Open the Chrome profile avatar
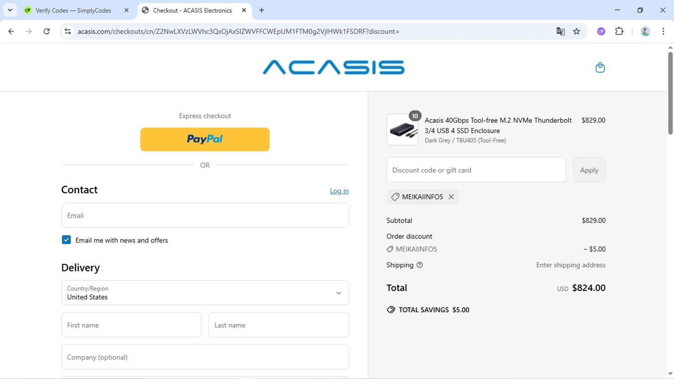This screenshot has height=379, width=674. tap(645, 31)
